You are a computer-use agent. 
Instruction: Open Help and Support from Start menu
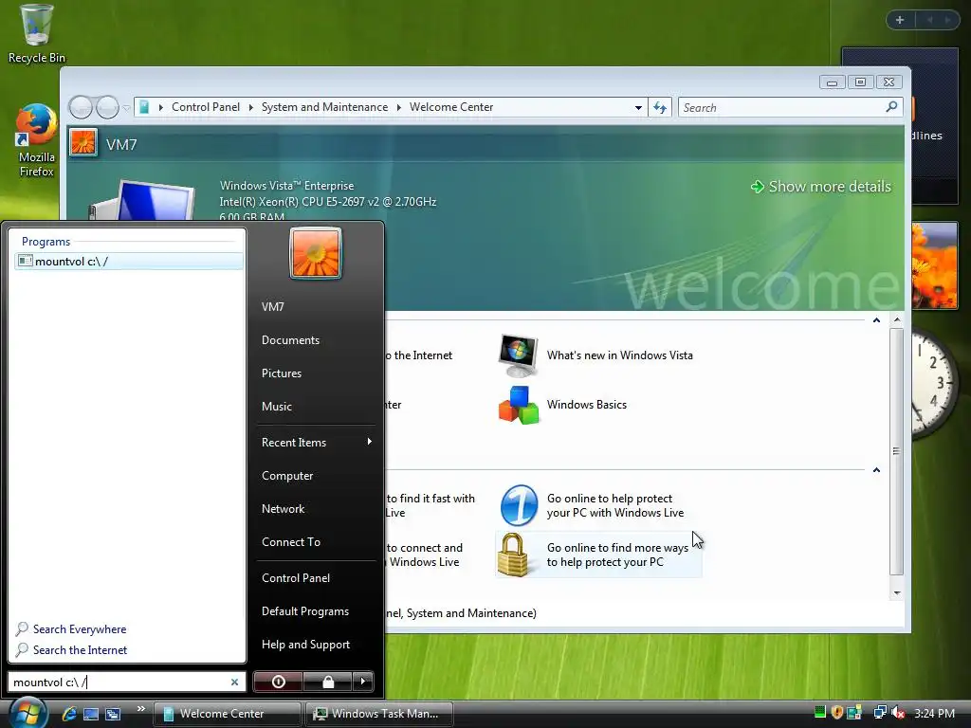click(x=306, y=645)
